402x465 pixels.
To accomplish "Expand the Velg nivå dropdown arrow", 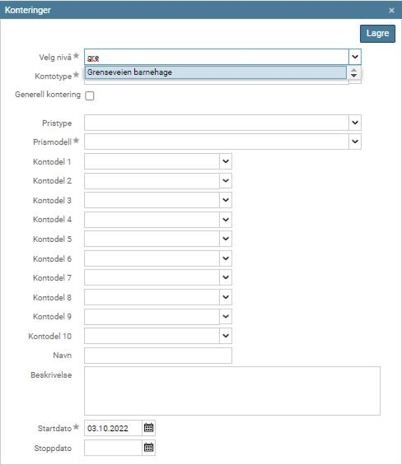I will coord(355,56).
